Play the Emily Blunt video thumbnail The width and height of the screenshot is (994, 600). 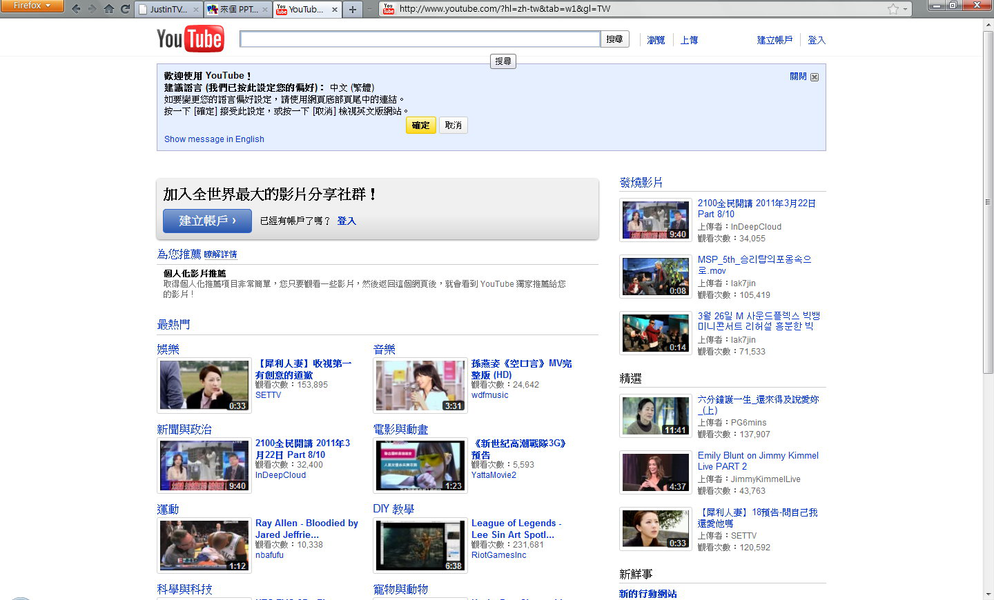click(x=656, y=472)
